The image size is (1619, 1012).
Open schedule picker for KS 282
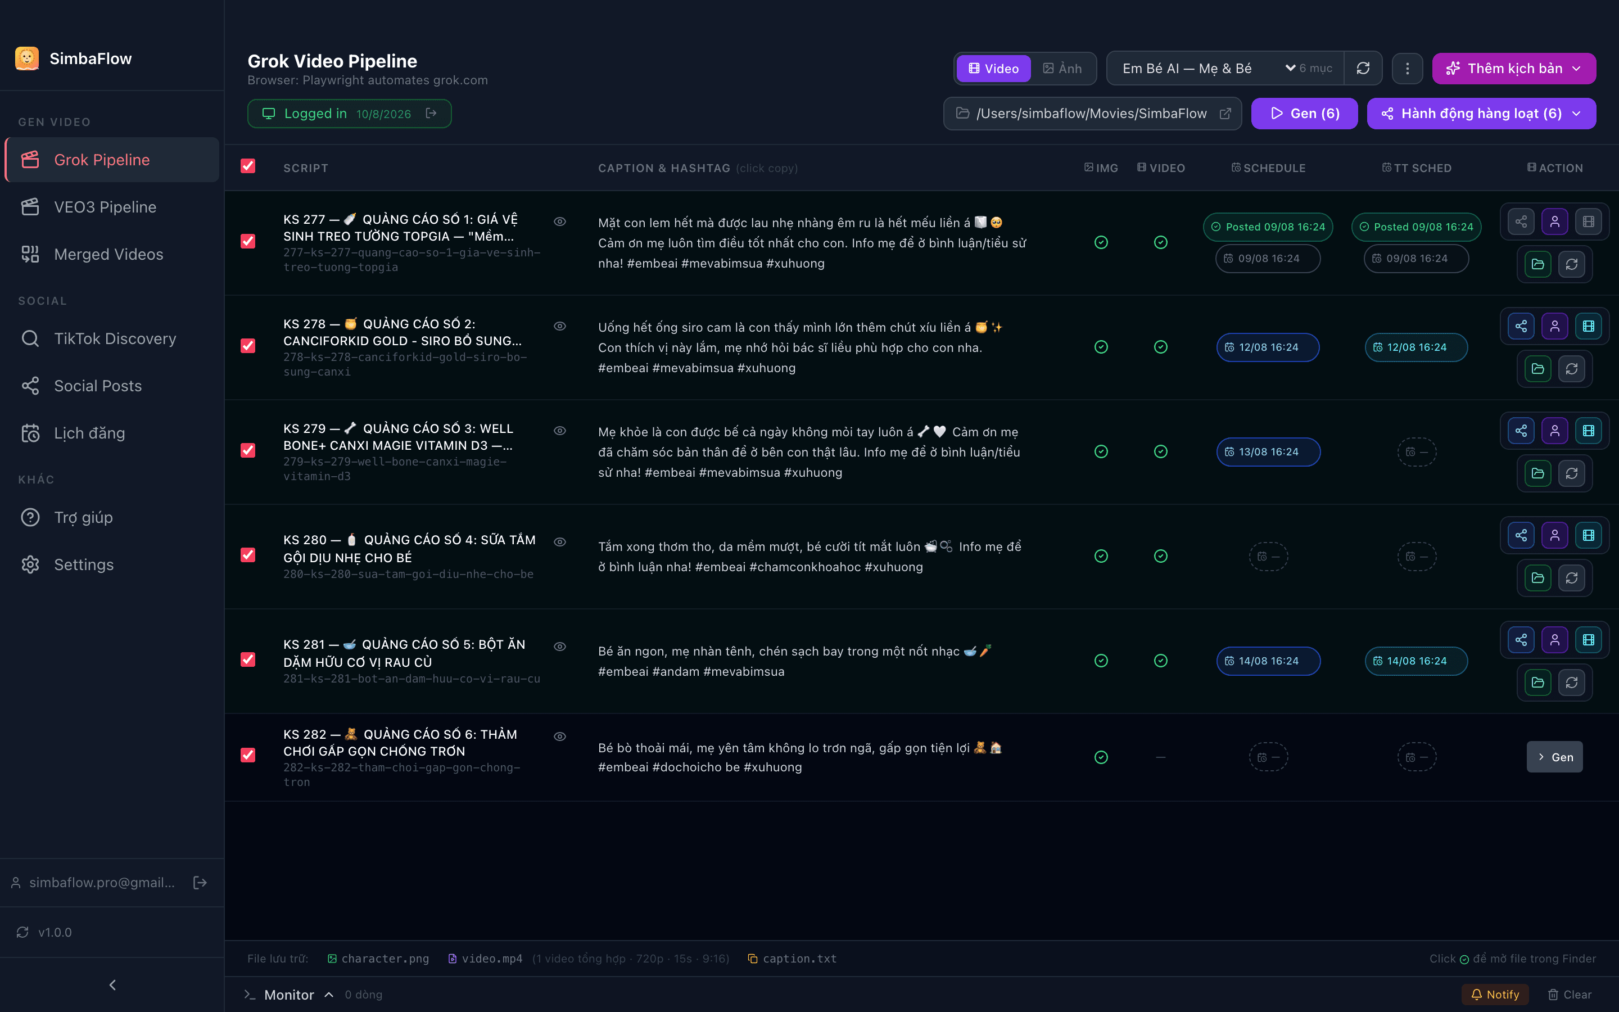pos(1268,757)
